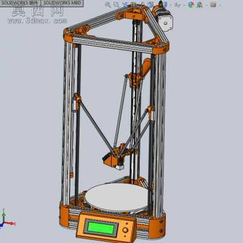Open the Hide/Show Items glasses icon
Image resolution: width=243 pixels, height=243 pixels.
[177, 5]
